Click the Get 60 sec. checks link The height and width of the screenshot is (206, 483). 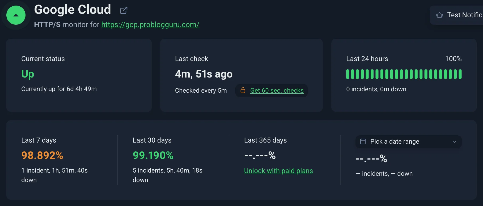tap(277, 91)
